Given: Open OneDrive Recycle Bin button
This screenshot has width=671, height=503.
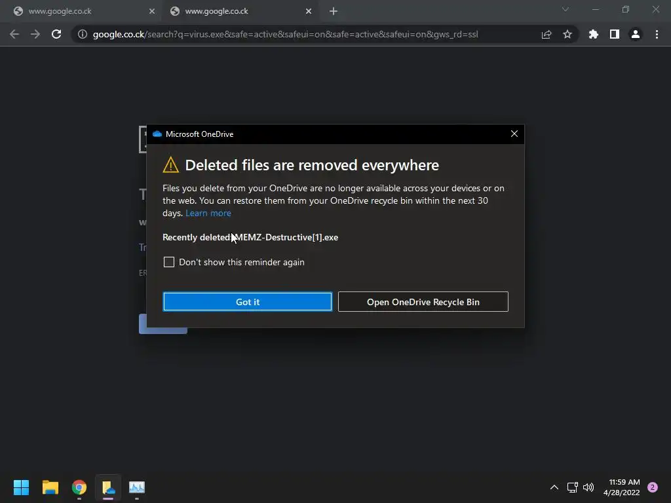Looking at the screenshot, I should [x=423, y=302].
